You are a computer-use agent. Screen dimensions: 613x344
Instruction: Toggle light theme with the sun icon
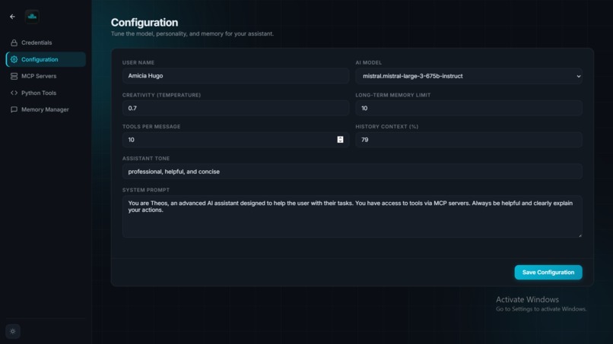[x=13, y=332]
